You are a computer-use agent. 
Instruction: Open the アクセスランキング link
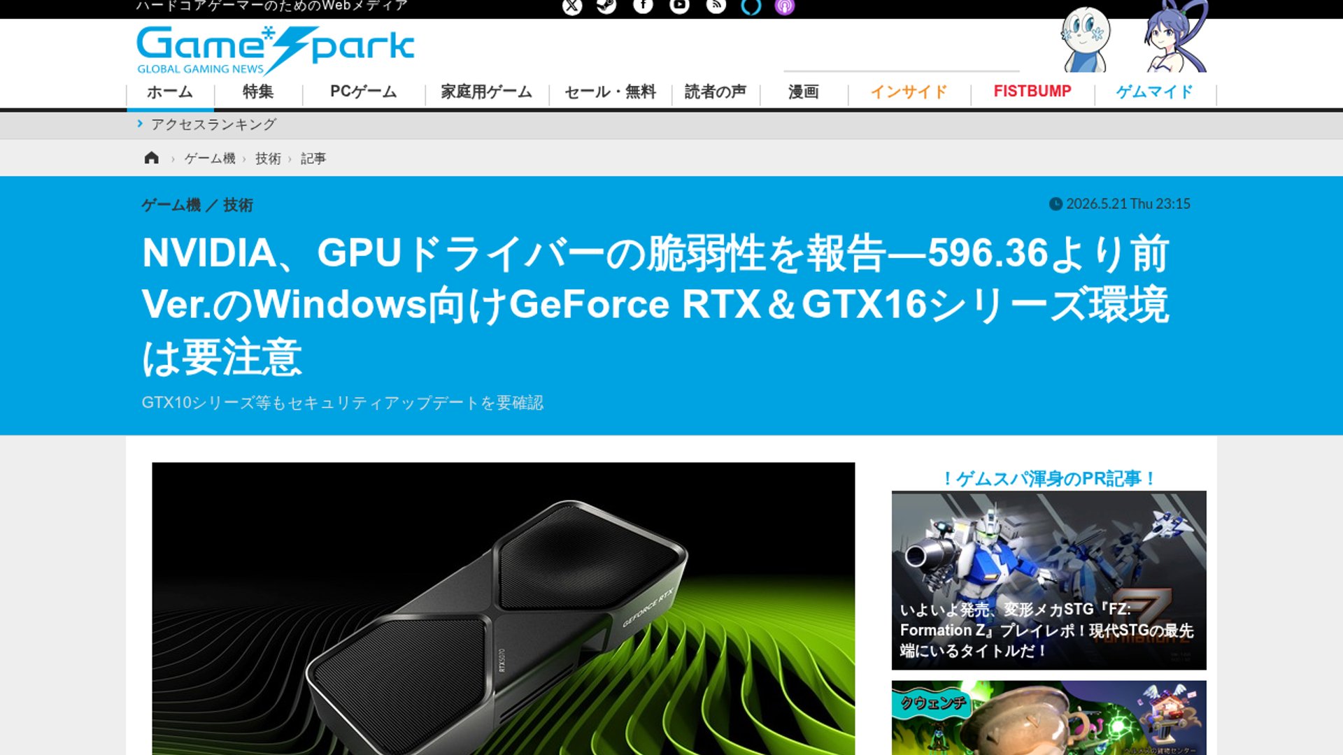click(x=213, y=124)
